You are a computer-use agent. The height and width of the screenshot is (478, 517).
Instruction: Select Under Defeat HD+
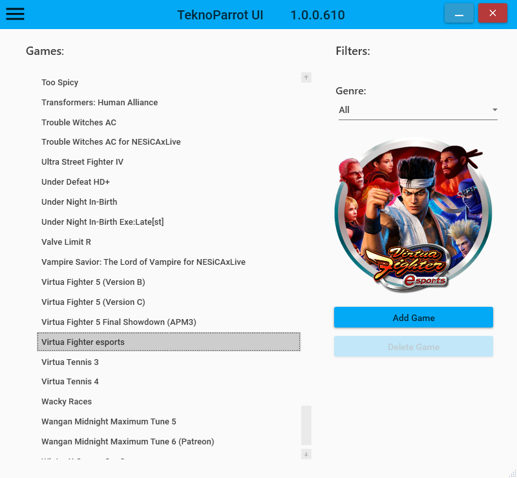click(169, 182)
